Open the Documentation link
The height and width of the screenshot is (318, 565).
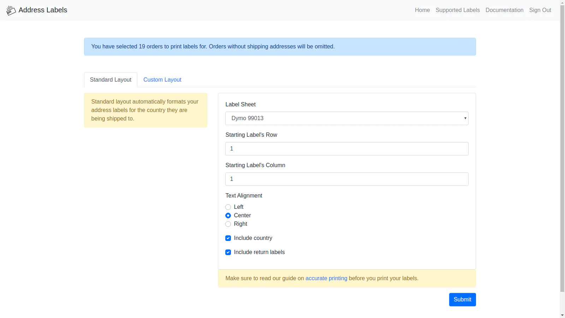504,10
